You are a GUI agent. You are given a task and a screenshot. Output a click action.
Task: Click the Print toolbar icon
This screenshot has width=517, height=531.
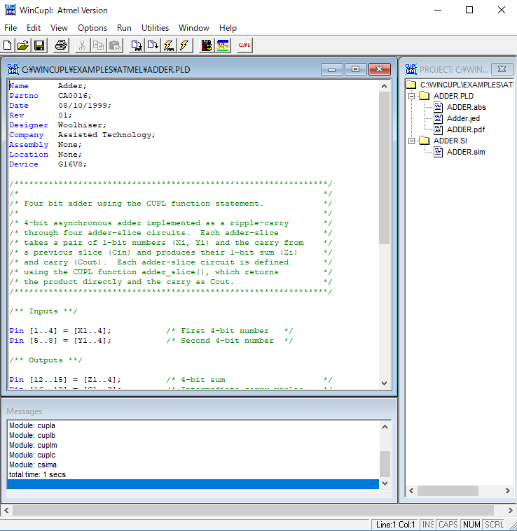pyautogui.click(x=61, y=45)
